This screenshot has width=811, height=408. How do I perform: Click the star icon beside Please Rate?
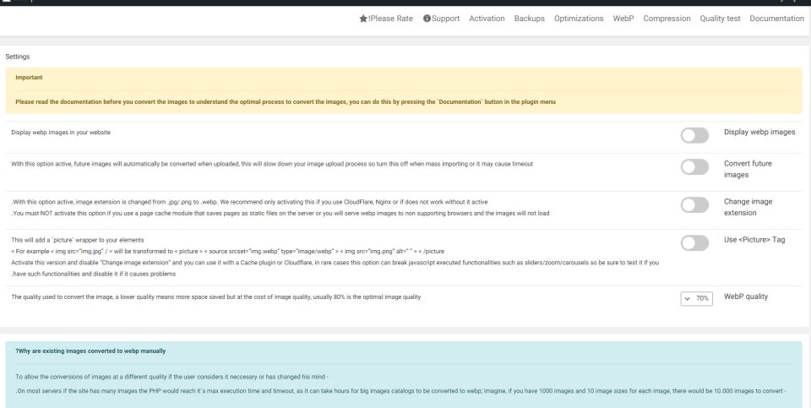(x=363, y=19)
